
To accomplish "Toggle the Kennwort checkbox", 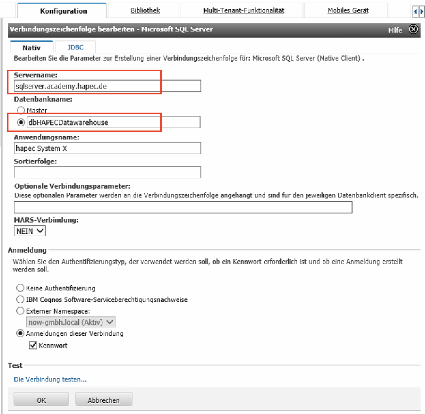I will click(33, 345).
